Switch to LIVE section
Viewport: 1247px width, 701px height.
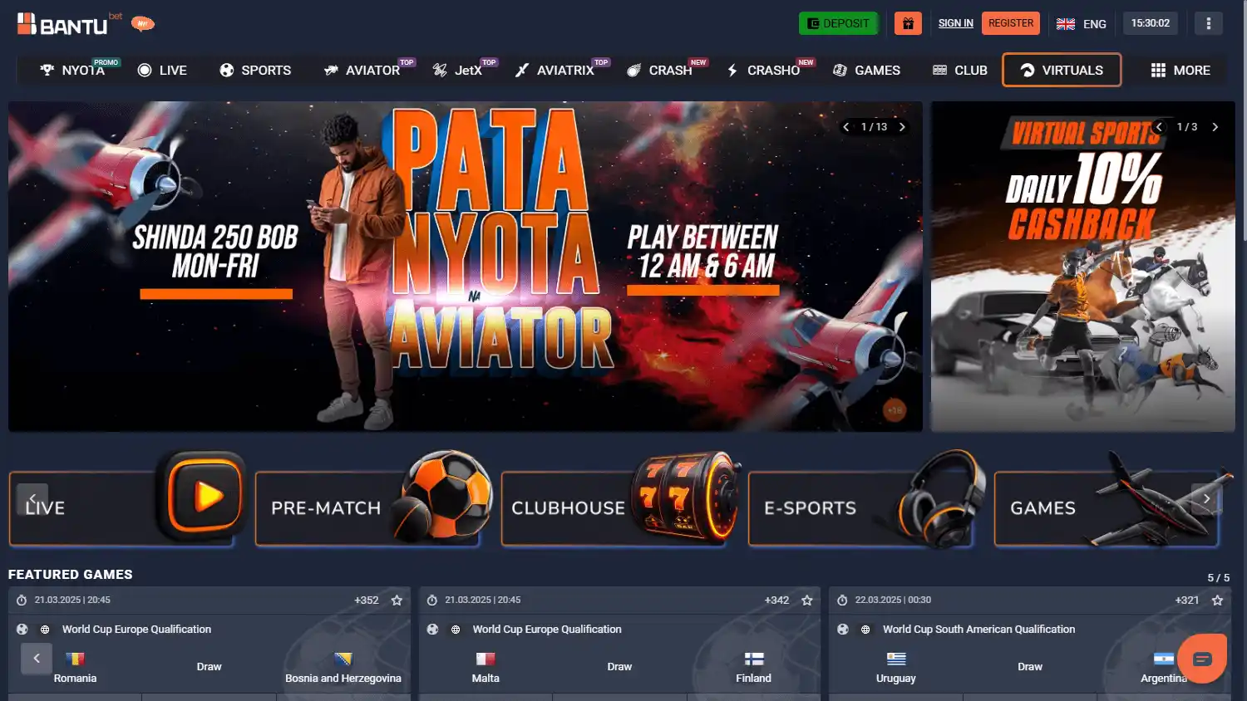point(162,70)
